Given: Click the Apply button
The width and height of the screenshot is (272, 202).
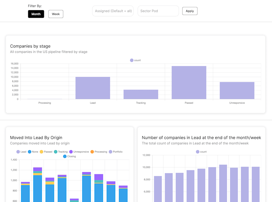Looking at the screenshot, I should (x=190, y=11).
